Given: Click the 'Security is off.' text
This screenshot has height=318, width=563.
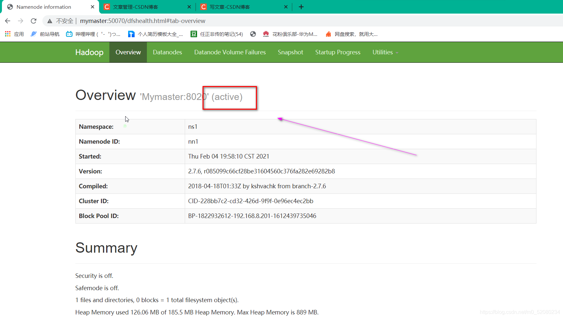Looking at the screenshot, I should (94, 276).
